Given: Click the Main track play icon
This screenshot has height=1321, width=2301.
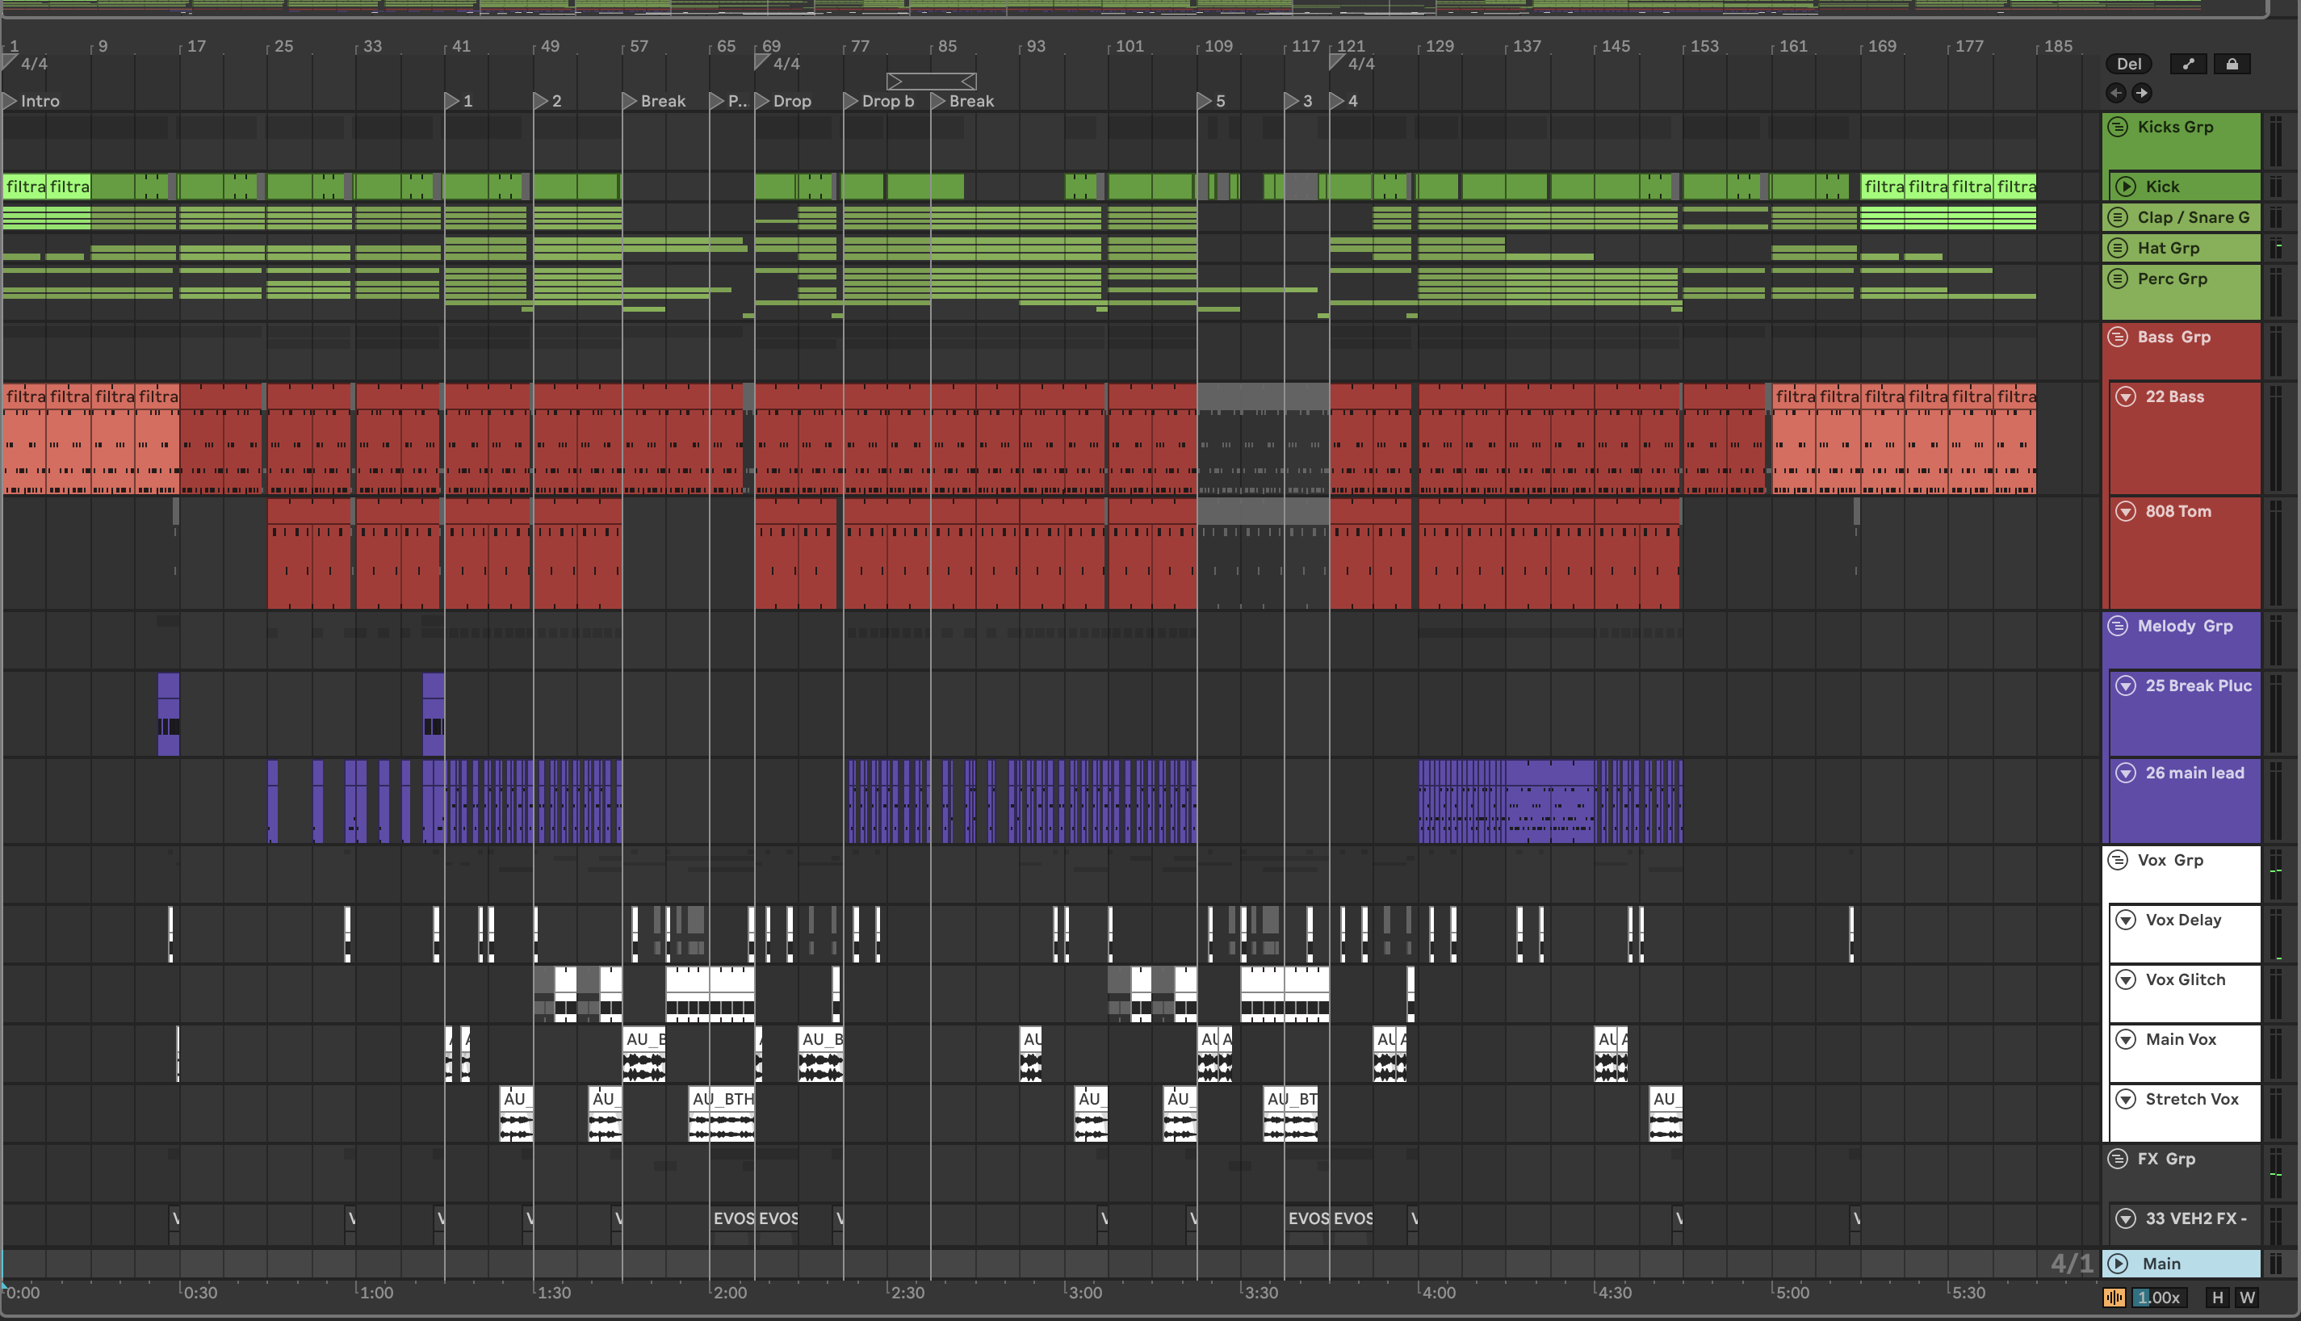Looking at the screenshot, I should point(2118,1263).
